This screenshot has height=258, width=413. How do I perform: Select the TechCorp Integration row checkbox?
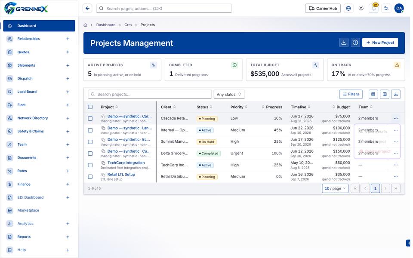pos(90,165)
